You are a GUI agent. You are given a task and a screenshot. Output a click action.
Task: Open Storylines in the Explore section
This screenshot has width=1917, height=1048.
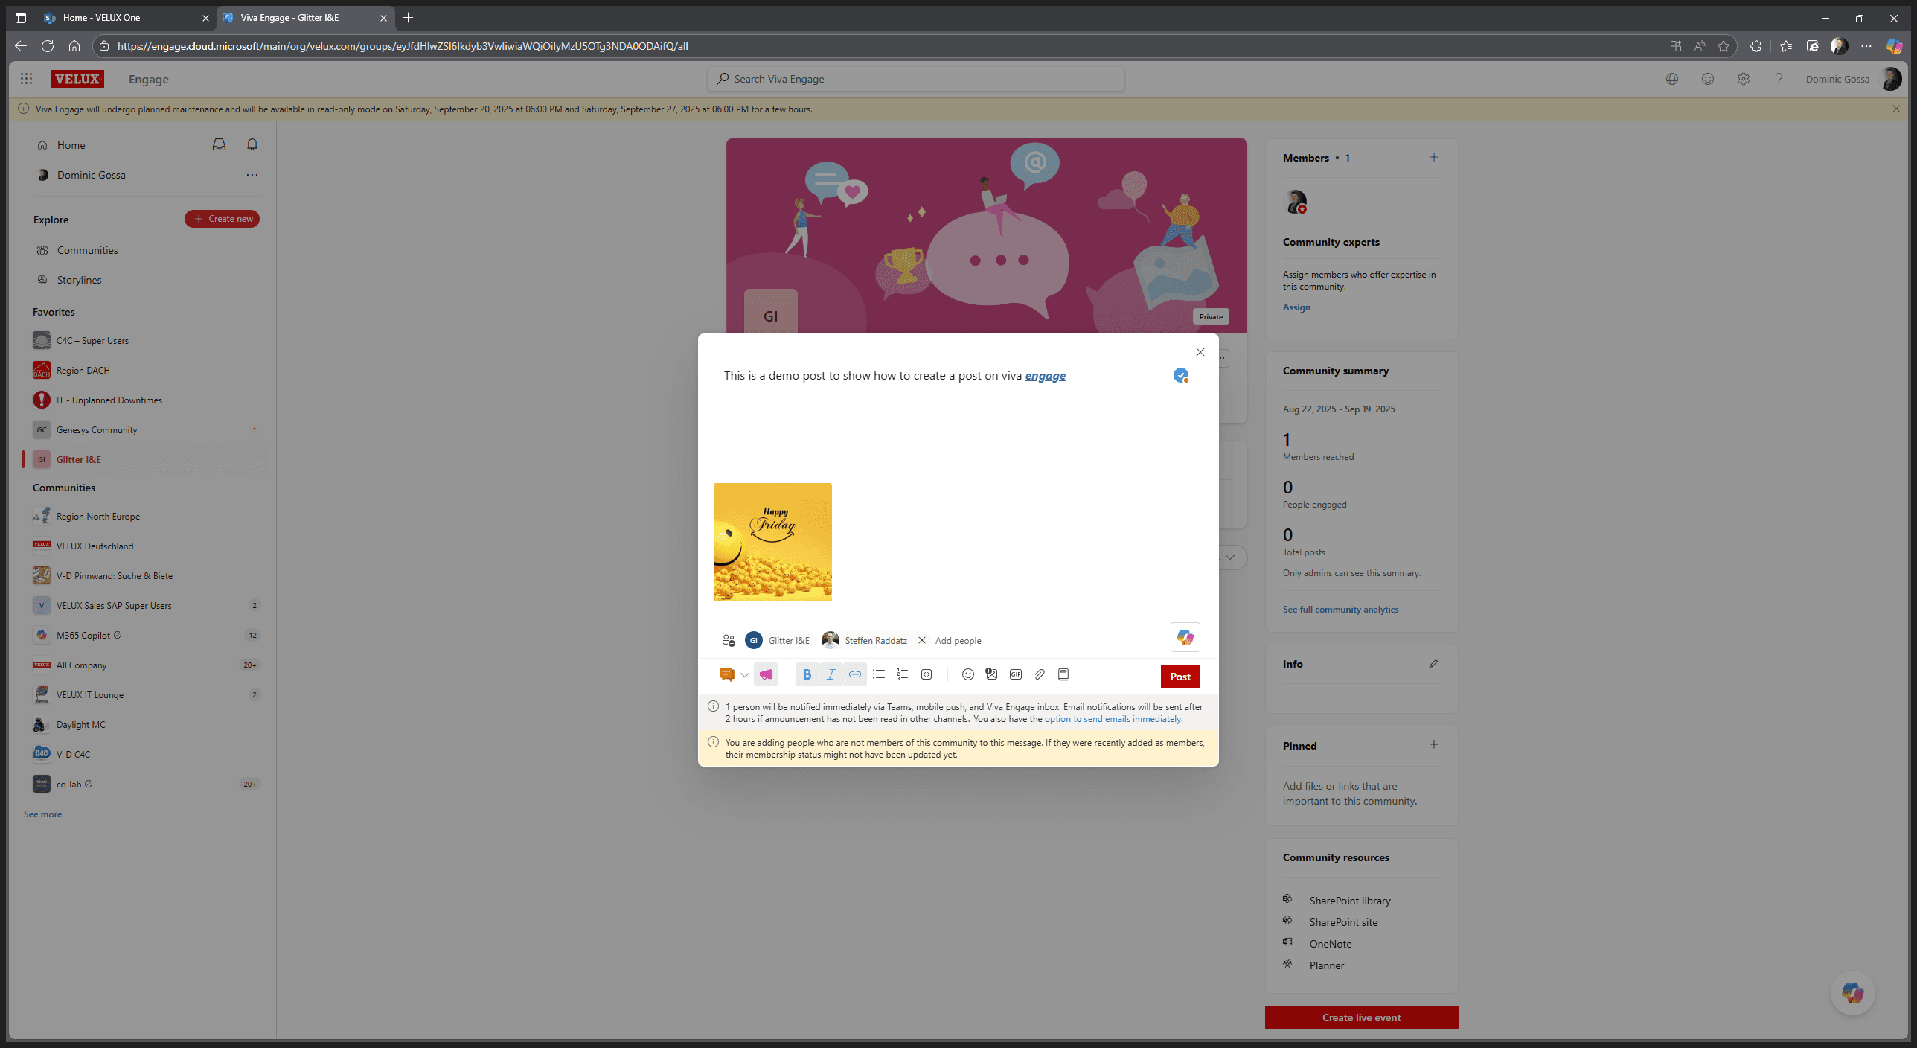79,280
